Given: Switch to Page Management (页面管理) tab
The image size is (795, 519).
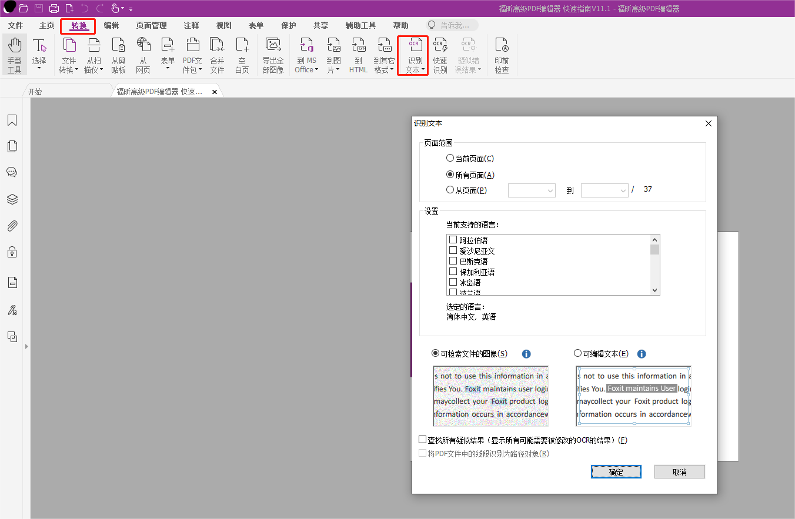Looking at the screenshot, I should (x=151, y=26).
